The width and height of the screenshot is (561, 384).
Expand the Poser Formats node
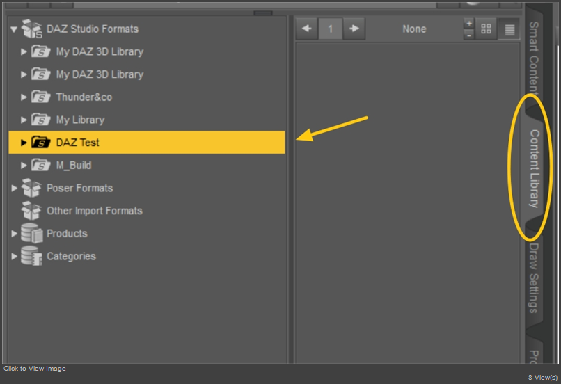(x=14, y=188)
